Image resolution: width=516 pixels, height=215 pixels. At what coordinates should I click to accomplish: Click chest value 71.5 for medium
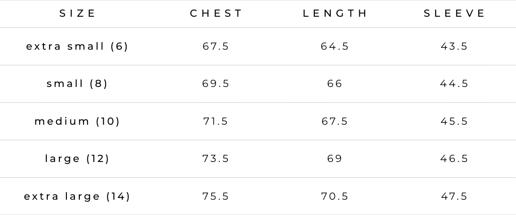[x=216, y=121]
